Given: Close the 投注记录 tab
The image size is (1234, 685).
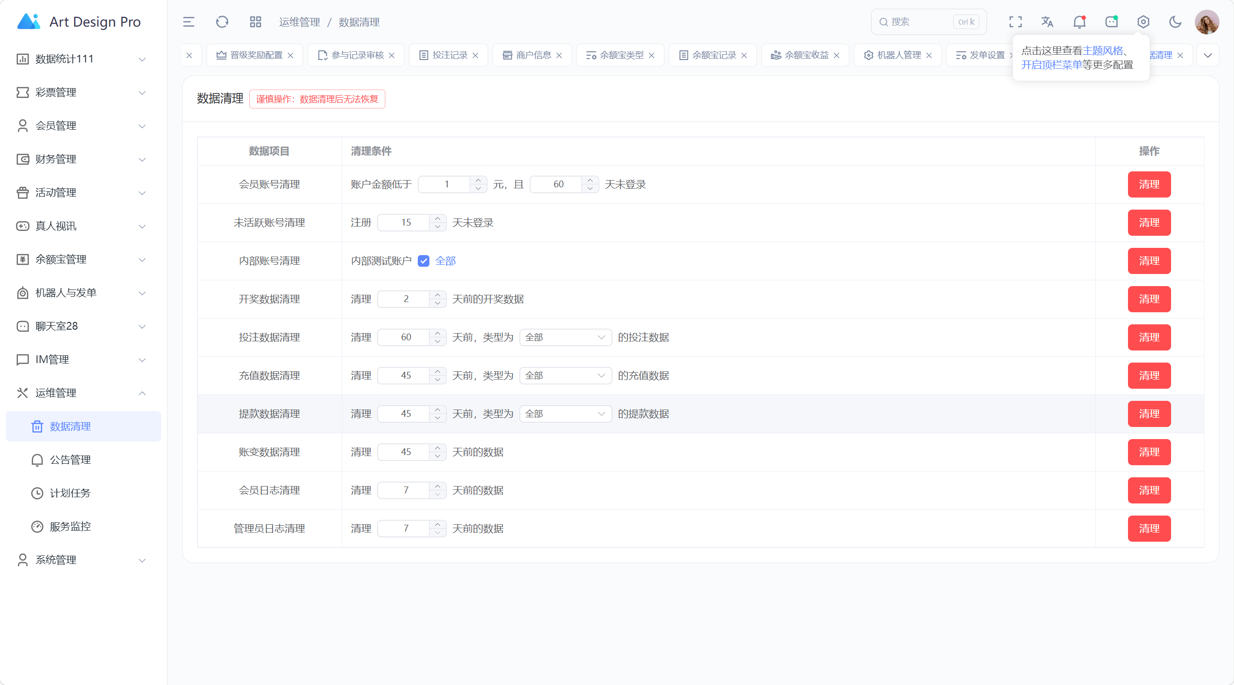Looking at the screenshot, I should click(x=475, y=55).
